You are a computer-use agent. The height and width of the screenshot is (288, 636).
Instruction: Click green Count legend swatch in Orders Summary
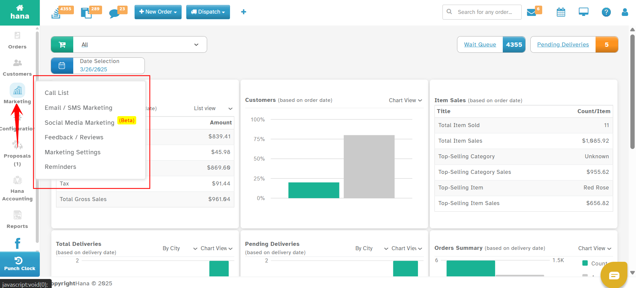[x=585, y=263]
